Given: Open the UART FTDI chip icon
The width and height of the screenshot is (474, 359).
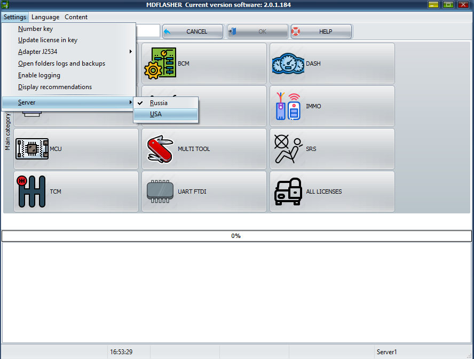Looking at the screenshot, I should pos(160,192).
